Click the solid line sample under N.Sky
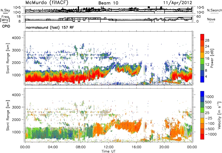The image size is (222, 153). pyautogui.click(x=5, y=13)
